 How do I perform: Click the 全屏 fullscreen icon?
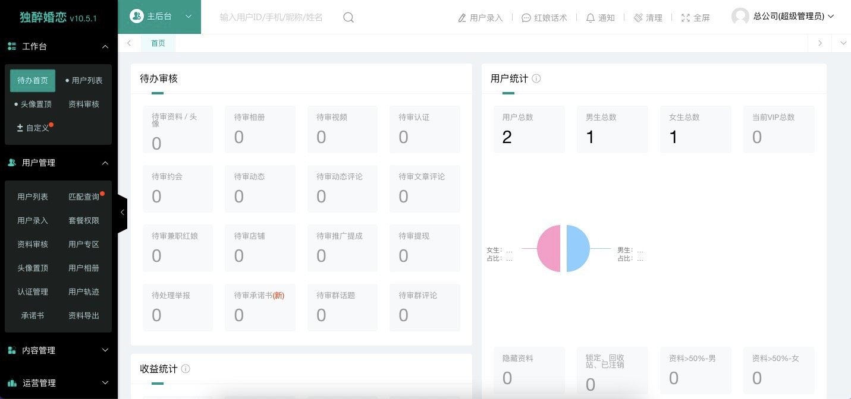click(x=685, y=18)
